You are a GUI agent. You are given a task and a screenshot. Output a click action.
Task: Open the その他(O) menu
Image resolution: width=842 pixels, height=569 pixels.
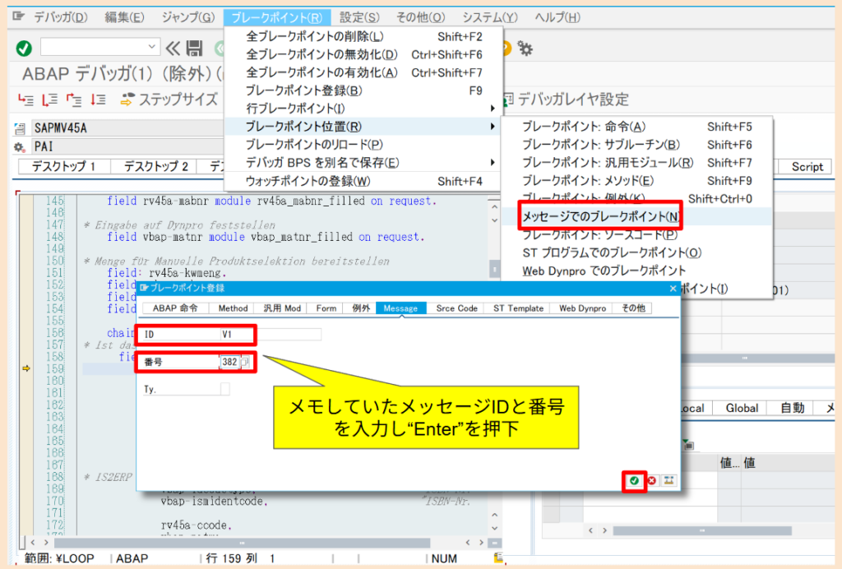[x=420, y=17]
